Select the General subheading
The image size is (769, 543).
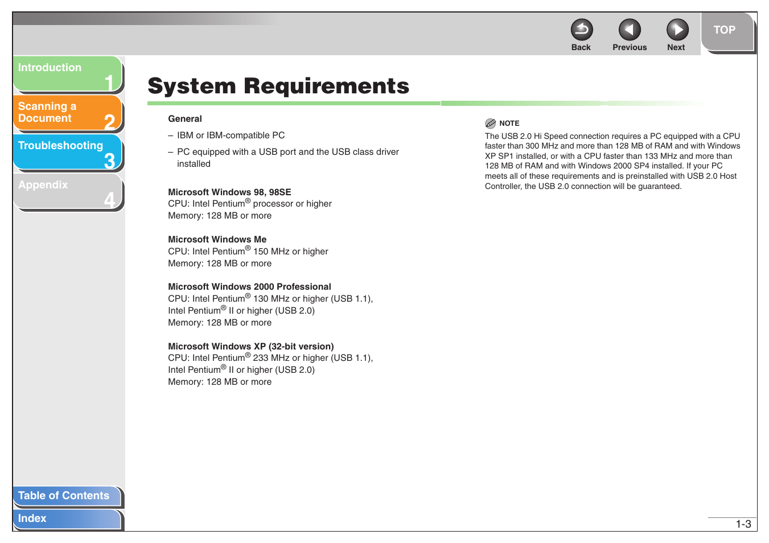pos(185,119)
